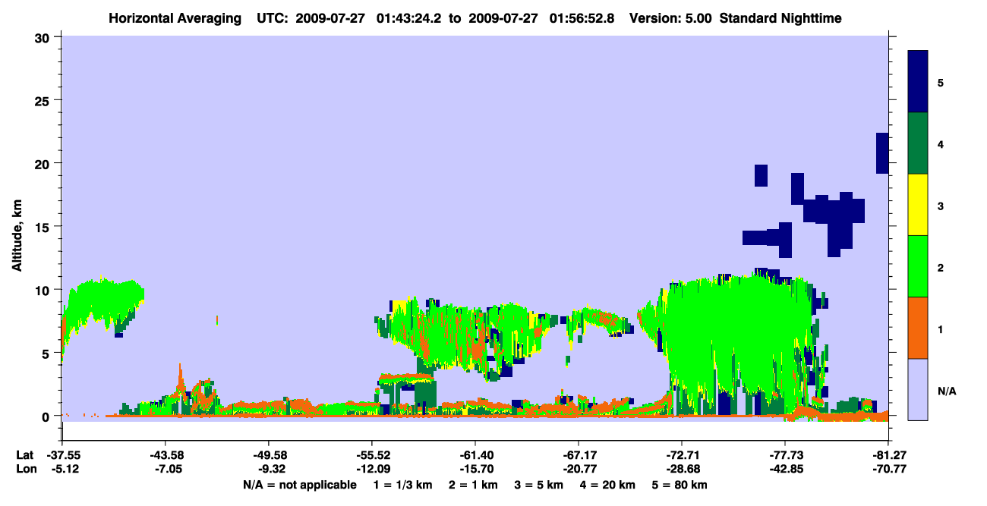Click the dark green level 4 legend swatch

pyautogui.click(x=918, y=143)
